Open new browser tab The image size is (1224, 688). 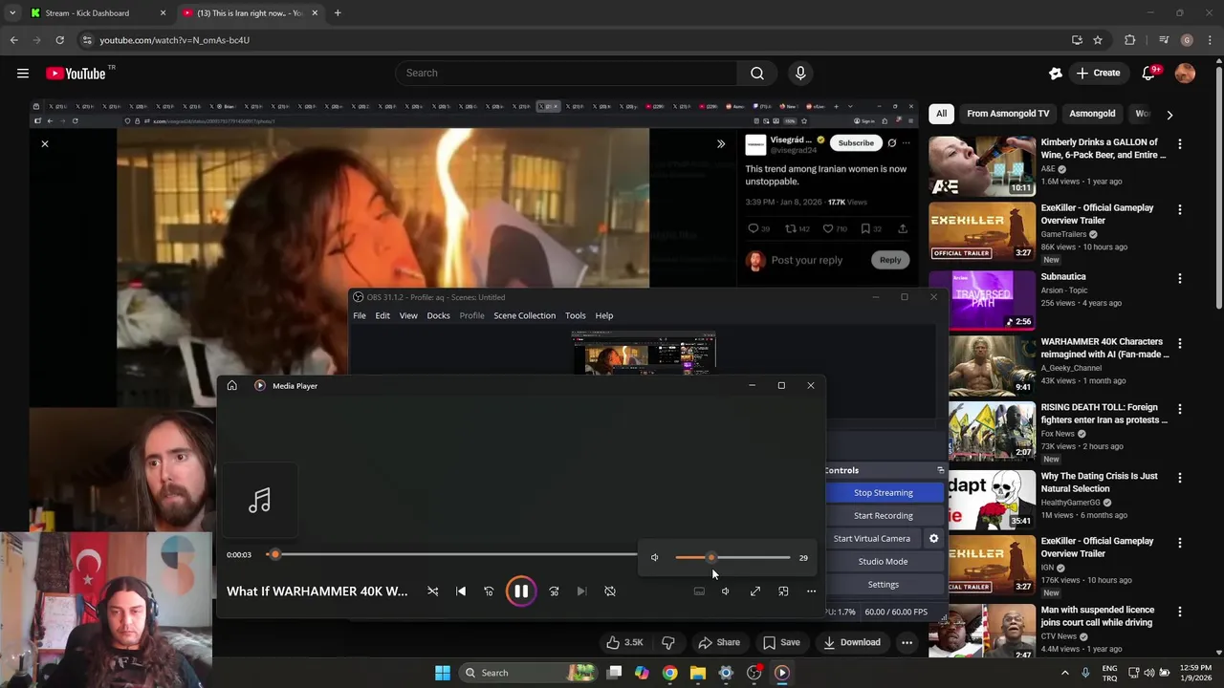338,13
